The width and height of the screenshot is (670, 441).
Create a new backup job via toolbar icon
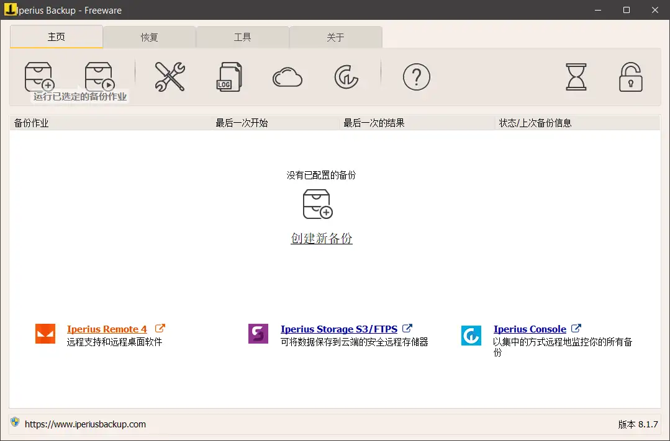[38, 76]
